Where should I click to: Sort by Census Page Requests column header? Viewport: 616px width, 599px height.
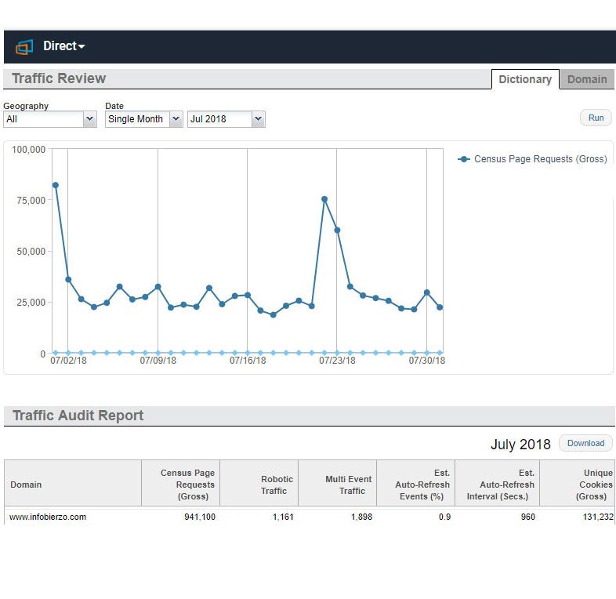tap(187, 485)
